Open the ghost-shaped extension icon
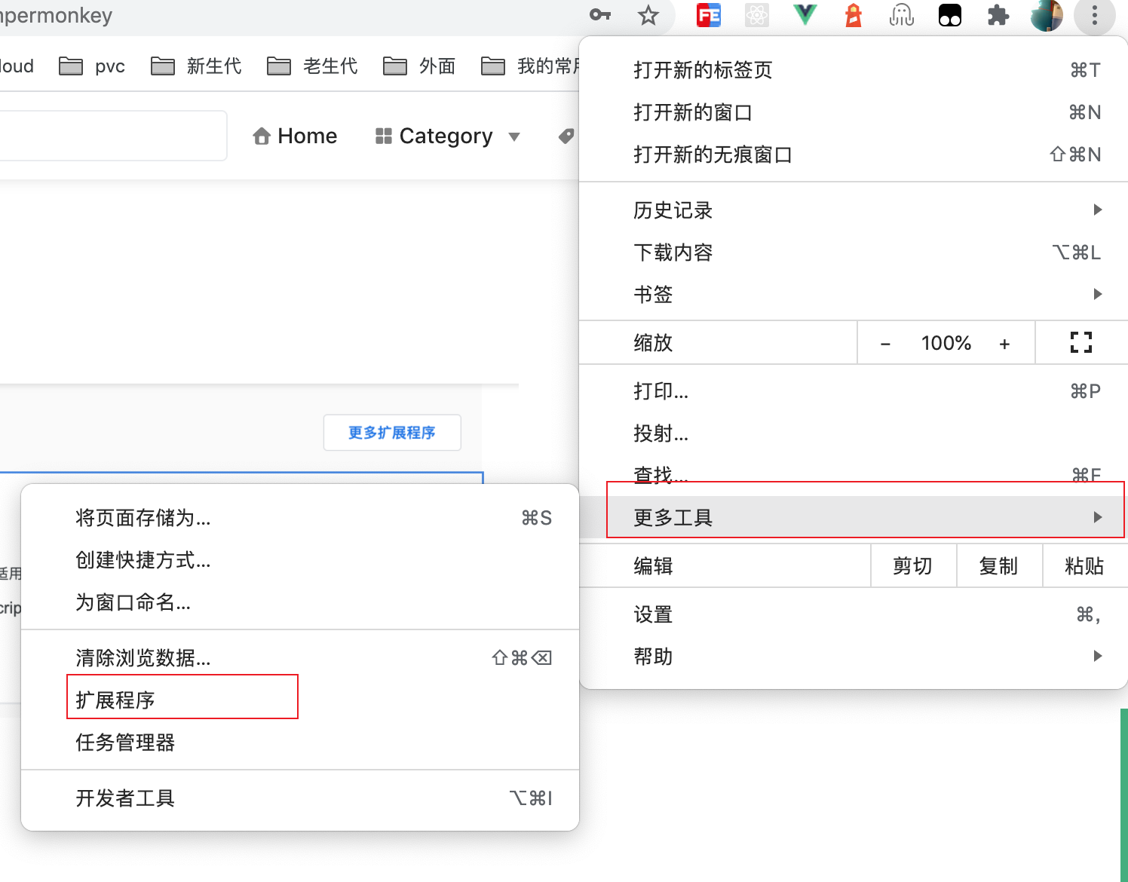1128x882 pixels. (902, 15)
